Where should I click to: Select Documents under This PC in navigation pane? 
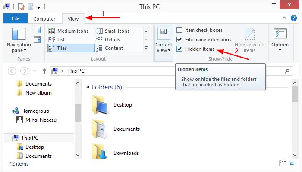35,156
